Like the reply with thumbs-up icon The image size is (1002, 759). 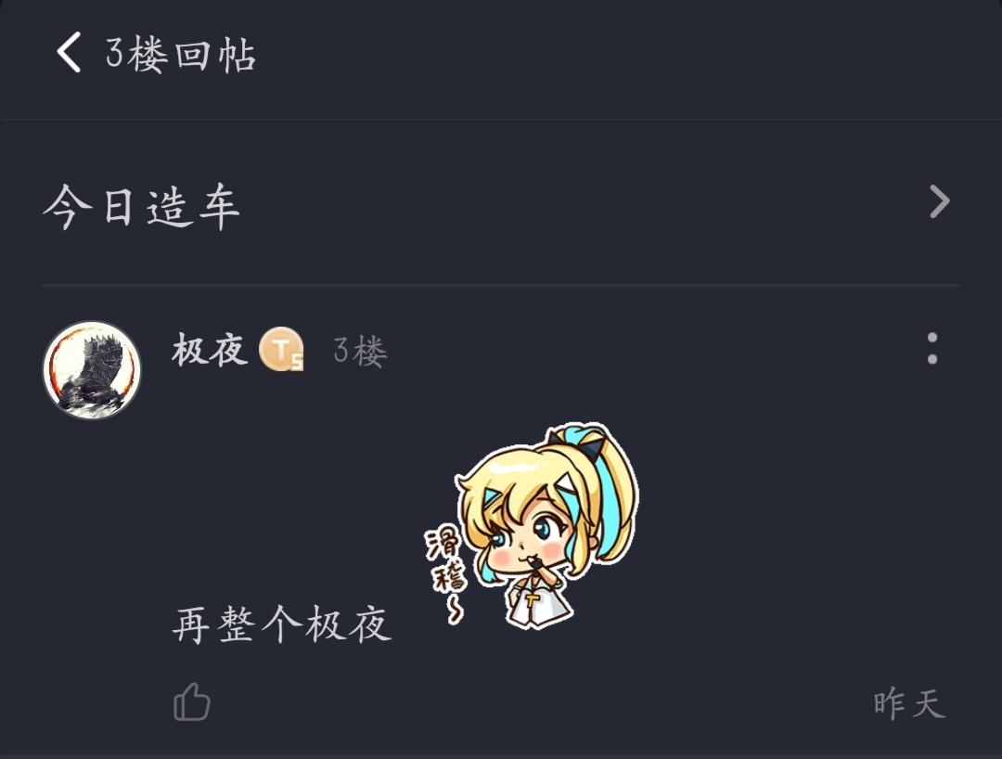tap(192, 701)
